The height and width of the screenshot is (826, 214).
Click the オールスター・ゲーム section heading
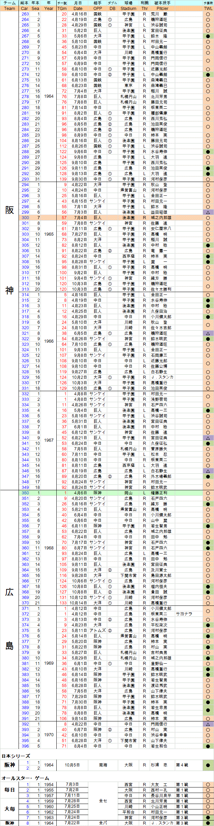[25, 778]
